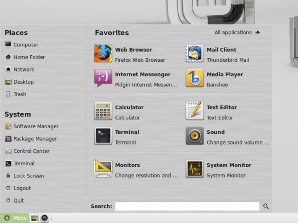Choose Quit label
Screen dimensions: 298x223
click(x=19, y=201)
